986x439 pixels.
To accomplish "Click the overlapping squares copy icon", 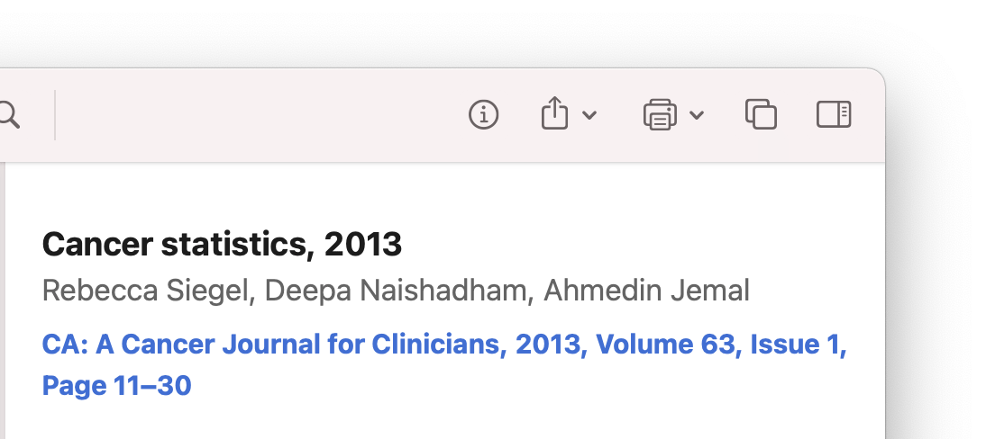I will pos(761,114).
